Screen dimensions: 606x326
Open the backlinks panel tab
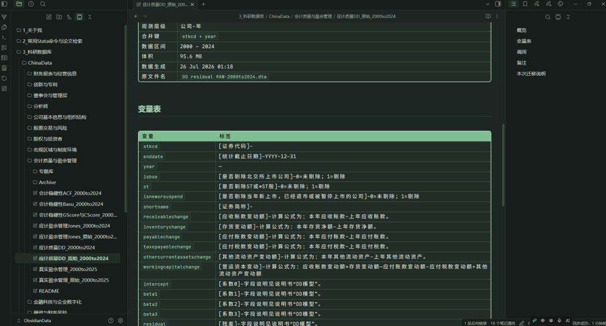(537, 4)
